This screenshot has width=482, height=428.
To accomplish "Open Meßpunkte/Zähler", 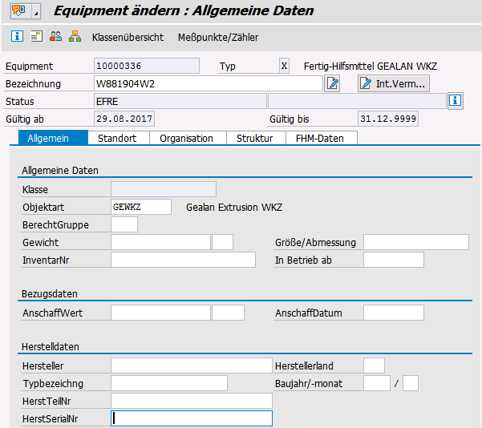I will 218,37.
